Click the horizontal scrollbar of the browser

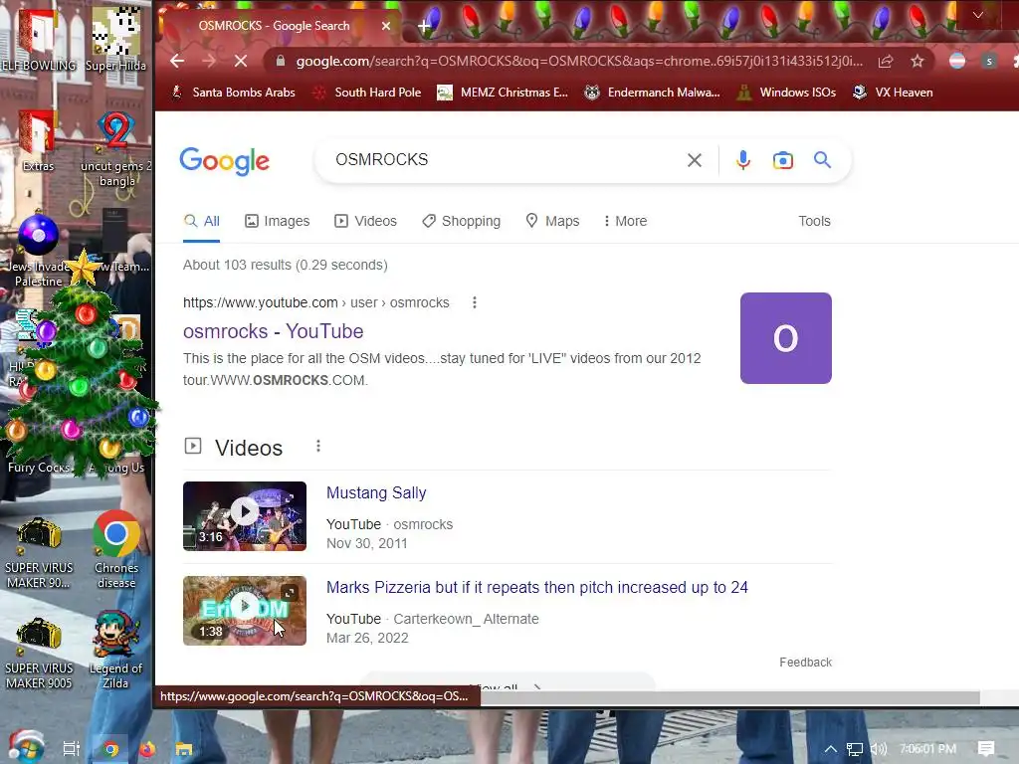(x=727, y=697)
